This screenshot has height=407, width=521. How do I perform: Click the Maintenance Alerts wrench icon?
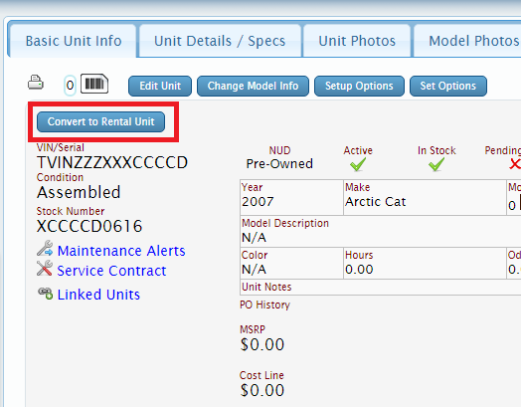click(x=45, y=249)
